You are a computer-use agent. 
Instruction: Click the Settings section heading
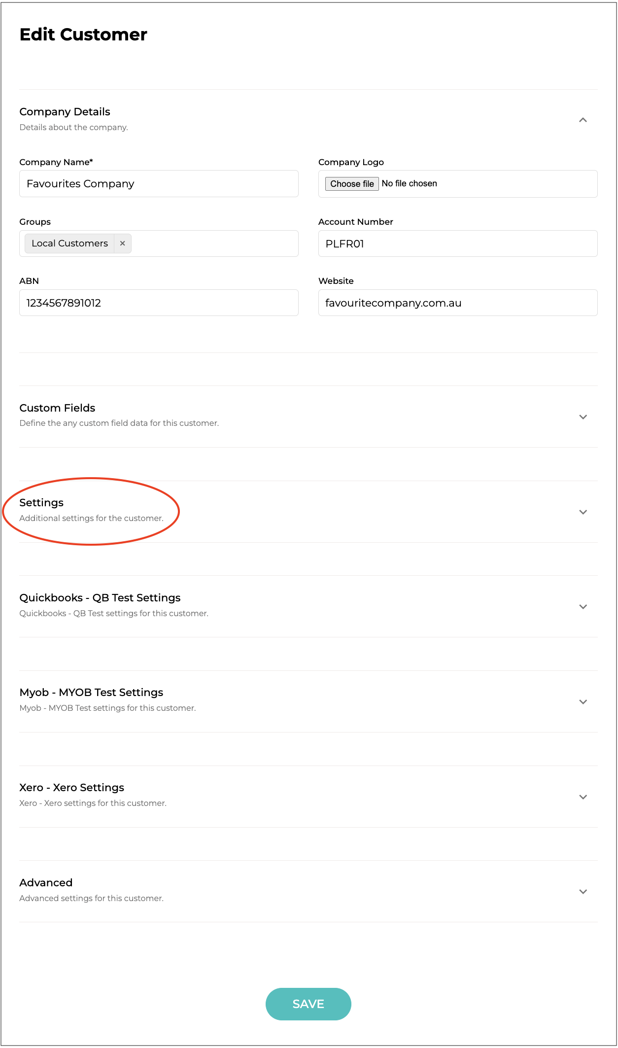[x=41, y=503]
